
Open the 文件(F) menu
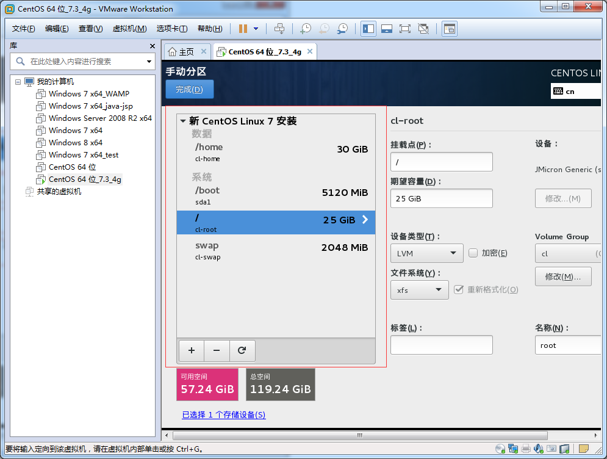click(x=23, y=29)
